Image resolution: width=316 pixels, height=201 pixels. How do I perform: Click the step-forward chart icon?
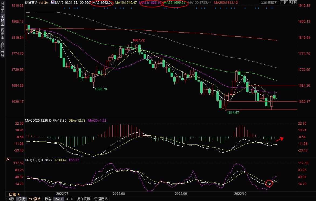291,2
